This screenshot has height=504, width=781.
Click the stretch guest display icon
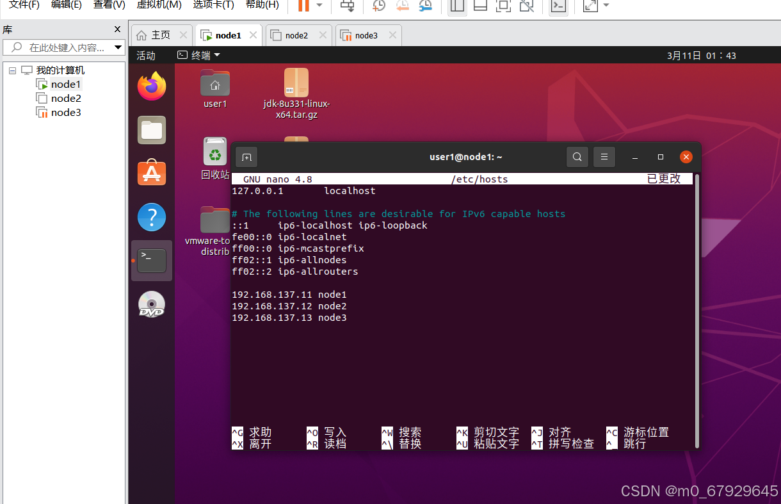coord(590,6)
